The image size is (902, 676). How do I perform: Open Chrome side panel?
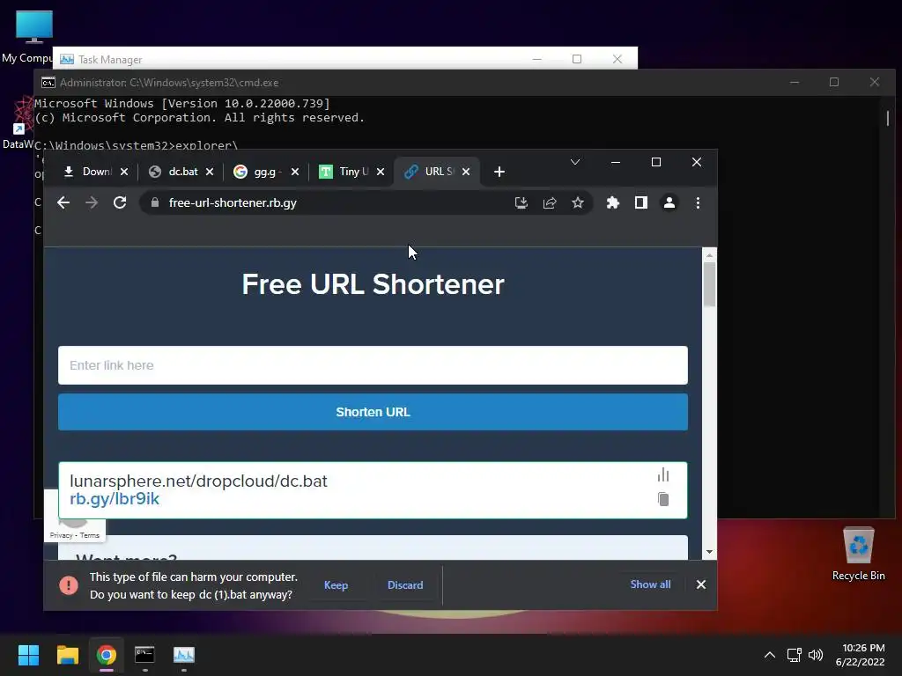641,203
